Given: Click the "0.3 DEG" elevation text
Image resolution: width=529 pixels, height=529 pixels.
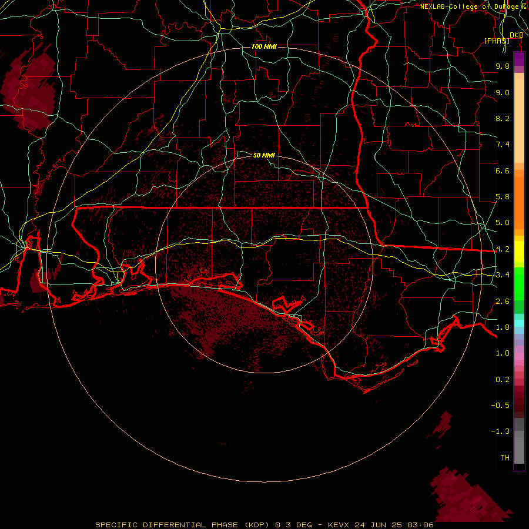Looking at the screenshot, I should 293,525.
